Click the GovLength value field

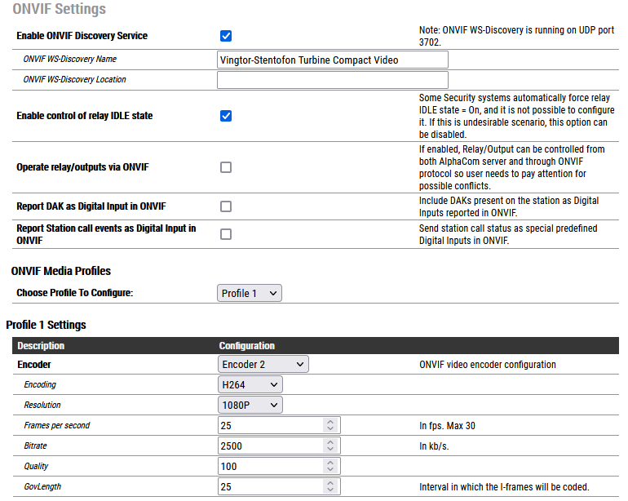(x=269, y=486)
